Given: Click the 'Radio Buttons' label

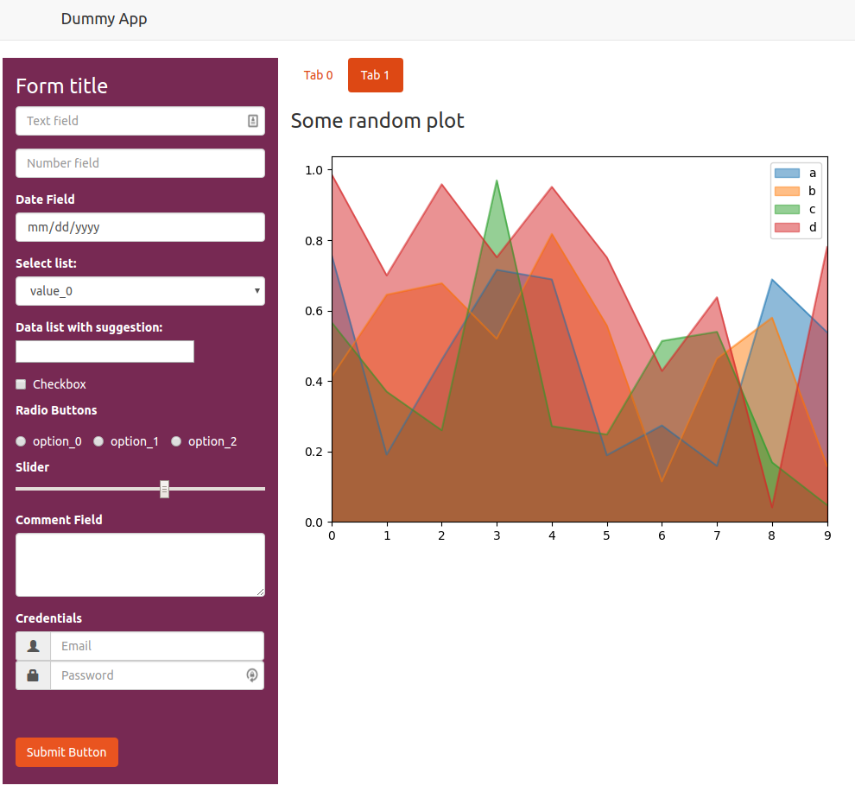Looking at the screenshot, I should 56,410.
